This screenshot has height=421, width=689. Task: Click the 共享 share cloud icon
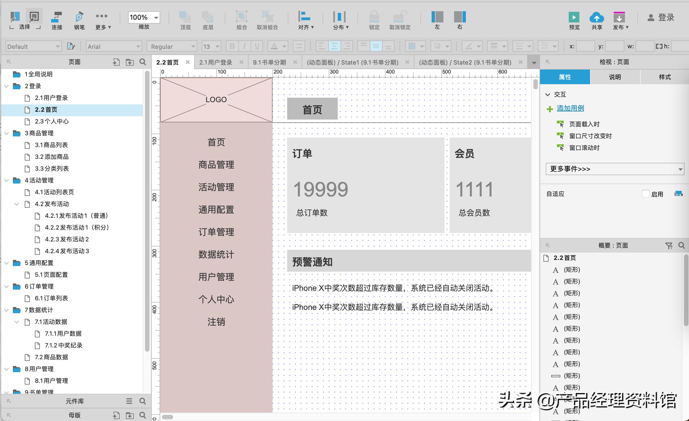(x=597, y=17)
